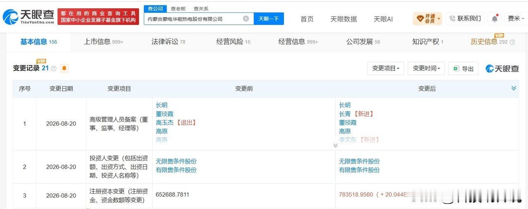Open 董琰霞 link in 变更前 column
This screenshot has height=209, width=528.
pos(164,114)
